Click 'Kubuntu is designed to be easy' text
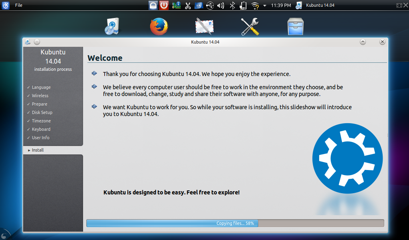The height and width of the screenshot is (240, 409). (x=171, y=192)
